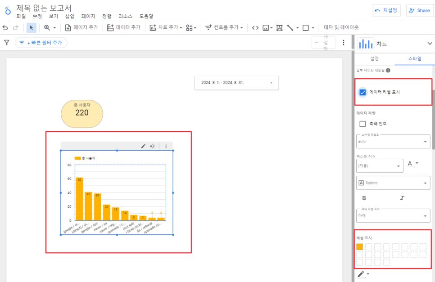Open the font color A picker
Image resolution: width=435 pixels, height=282 pixels.
point(412,164)
